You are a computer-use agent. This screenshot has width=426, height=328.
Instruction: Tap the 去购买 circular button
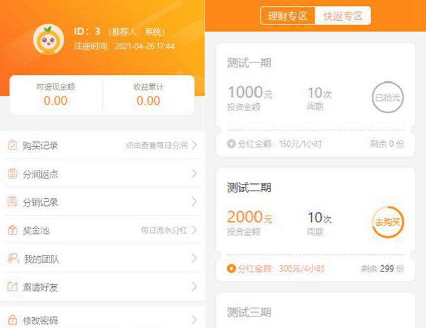pos(388,222)
